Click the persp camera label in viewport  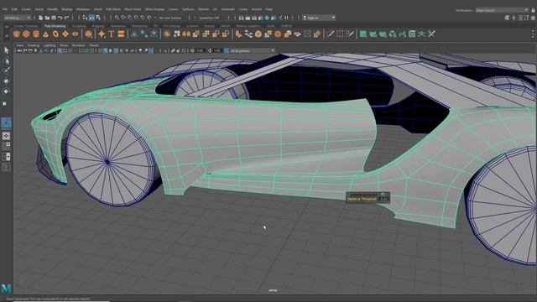click(273, 290)
